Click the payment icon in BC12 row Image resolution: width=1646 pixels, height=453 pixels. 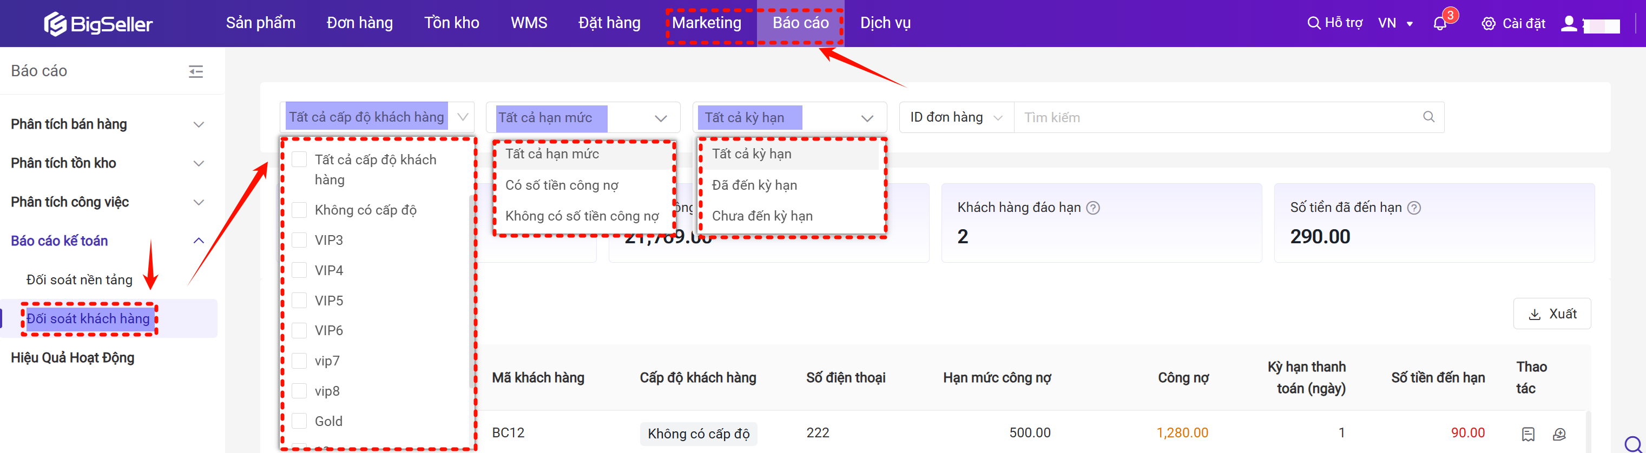[x=1559, y=434]
